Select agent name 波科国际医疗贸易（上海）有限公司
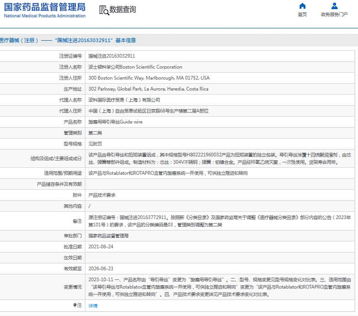The width and height of the screenshot is (358, 316). tap(124, 100)
